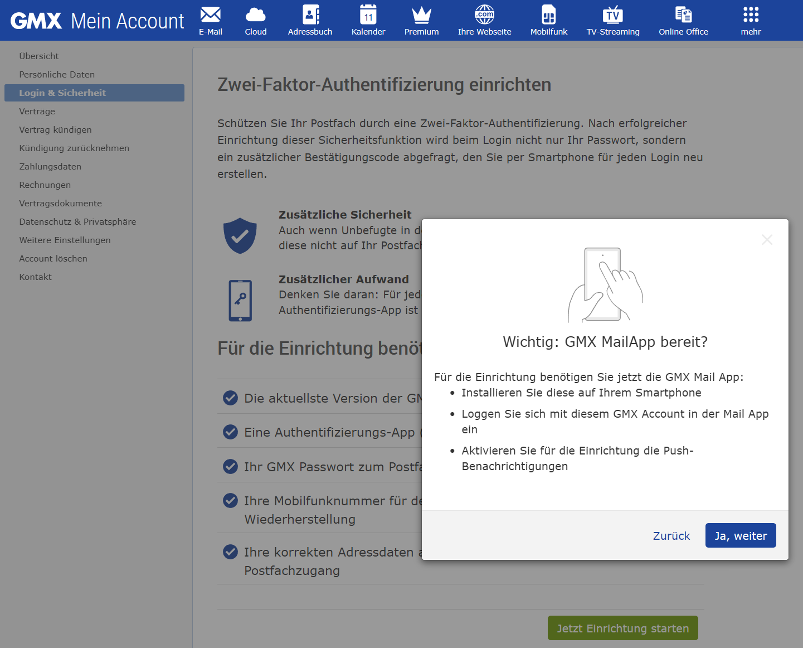Click the Zurück link in dialog

(671, 535)
